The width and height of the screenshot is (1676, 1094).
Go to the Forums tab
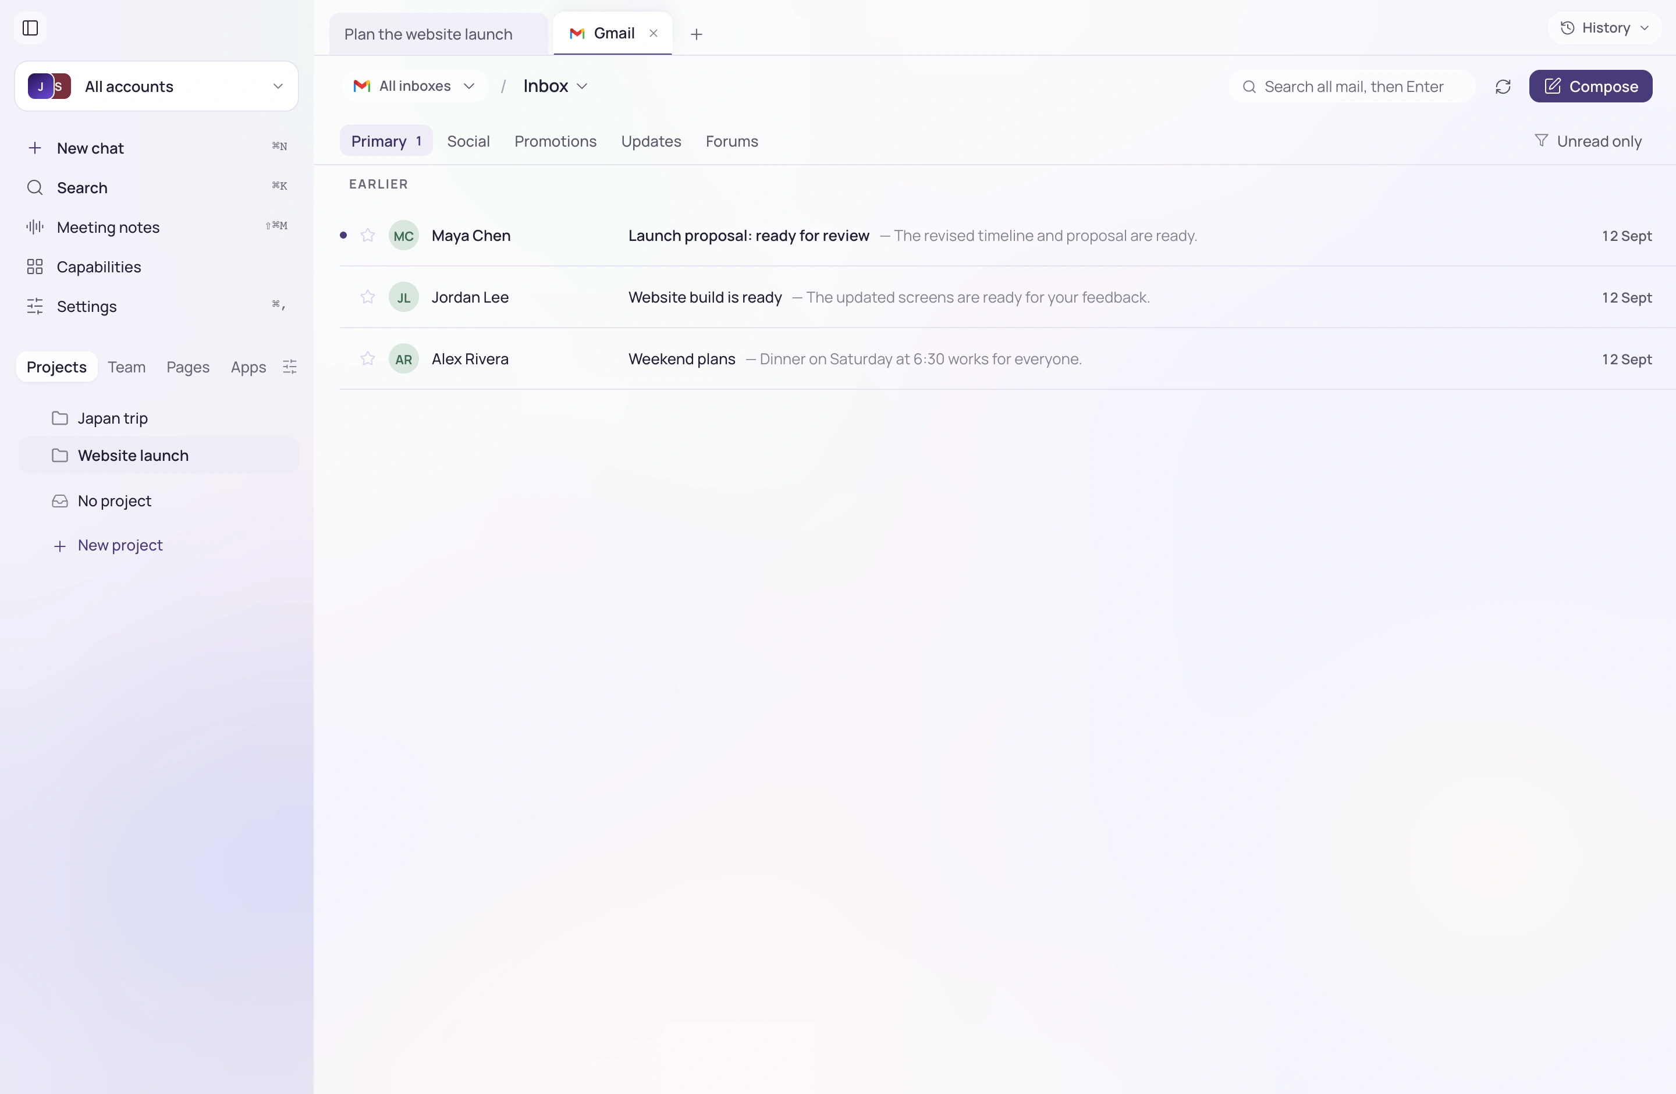[732, 141]
